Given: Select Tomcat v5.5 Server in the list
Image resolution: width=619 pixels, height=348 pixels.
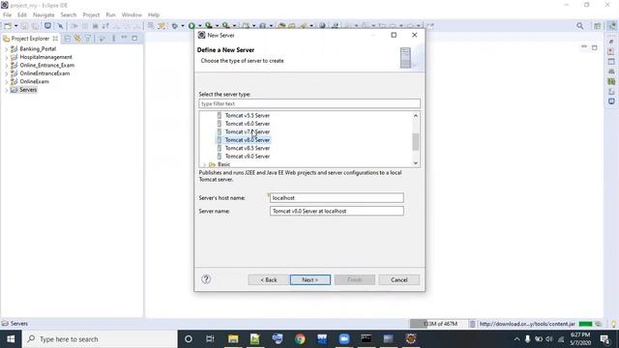Looking at the screenshot, I should click(x=248, y=116).
